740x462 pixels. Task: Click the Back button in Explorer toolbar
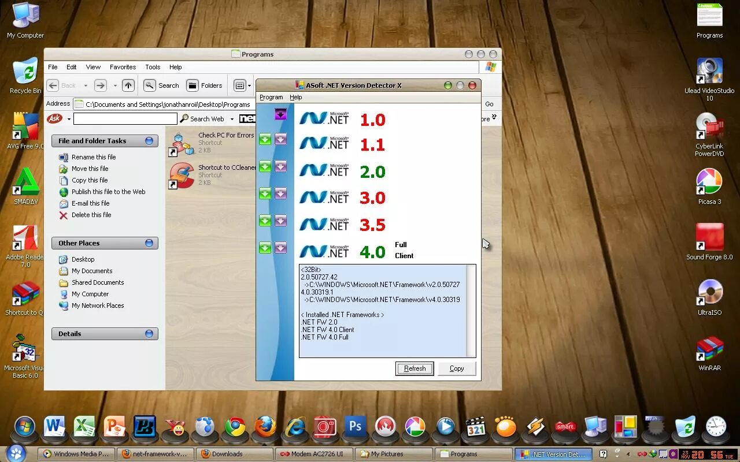pos(62,85)
